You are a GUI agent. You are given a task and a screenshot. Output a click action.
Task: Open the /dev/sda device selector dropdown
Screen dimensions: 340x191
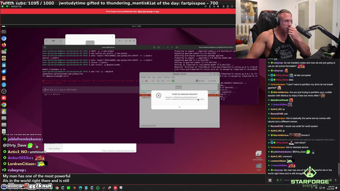pos(207,81)
